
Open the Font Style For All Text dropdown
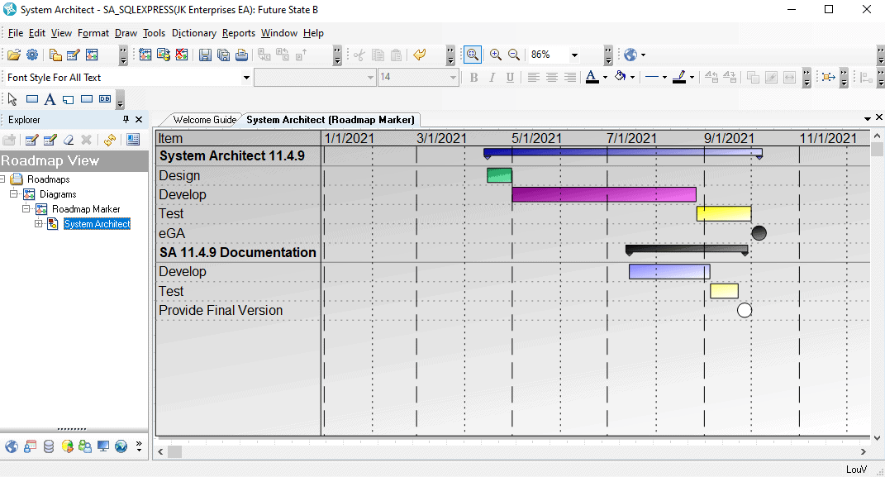click(x=245, y=77)
